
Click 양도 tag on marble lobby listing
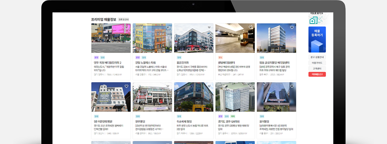coord(220,57)
